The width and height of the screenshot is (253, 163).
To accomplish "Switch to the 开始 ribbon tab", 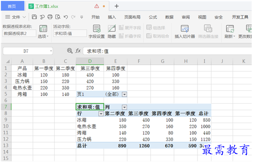I will coord(95,17).
